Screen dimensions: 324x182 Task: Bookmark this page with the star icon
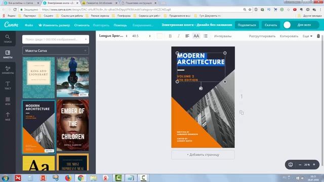click(250, 10)
